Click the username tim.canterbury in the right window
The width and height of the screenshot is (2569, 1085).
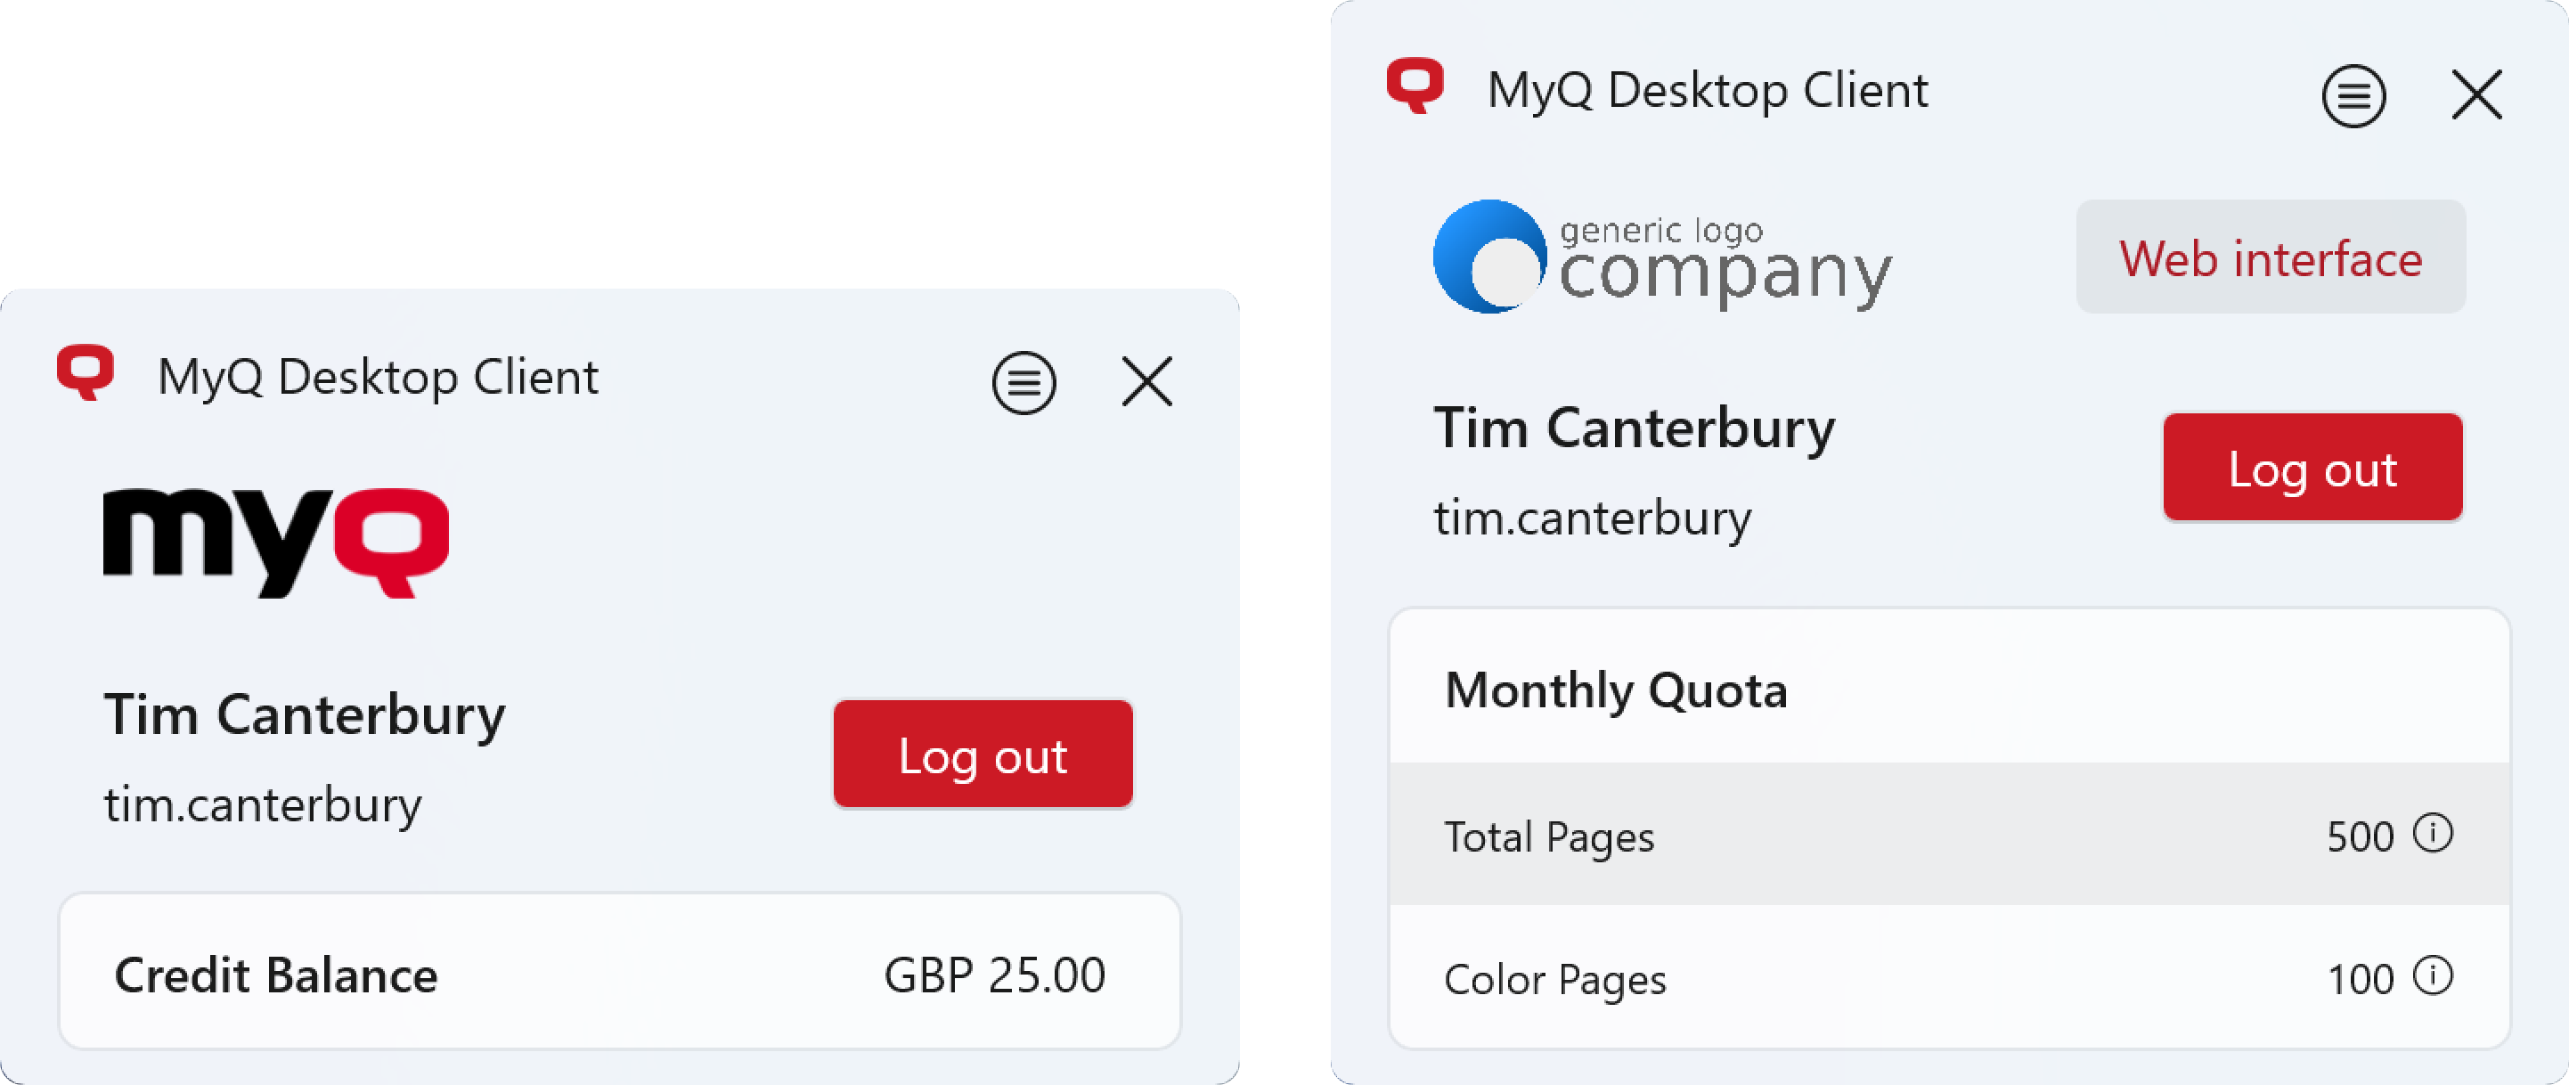tap(1593, 517)
